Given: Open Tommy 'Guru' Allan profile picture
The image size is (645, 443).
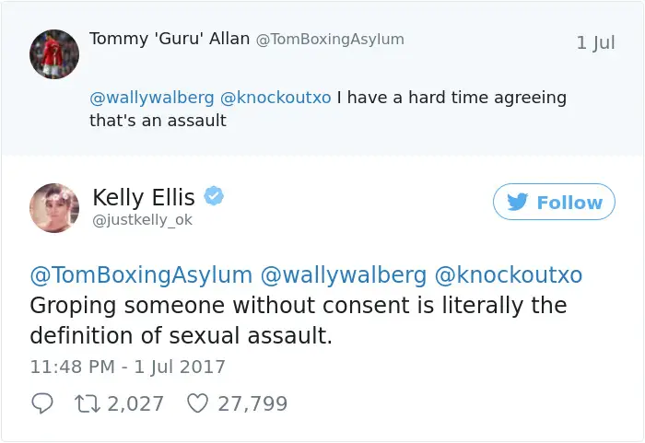Looking at the screenshot, I should (x=54, y=54).
